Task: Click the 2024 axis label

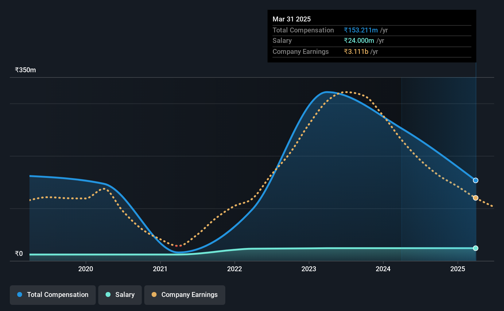Action: point(383,269)
